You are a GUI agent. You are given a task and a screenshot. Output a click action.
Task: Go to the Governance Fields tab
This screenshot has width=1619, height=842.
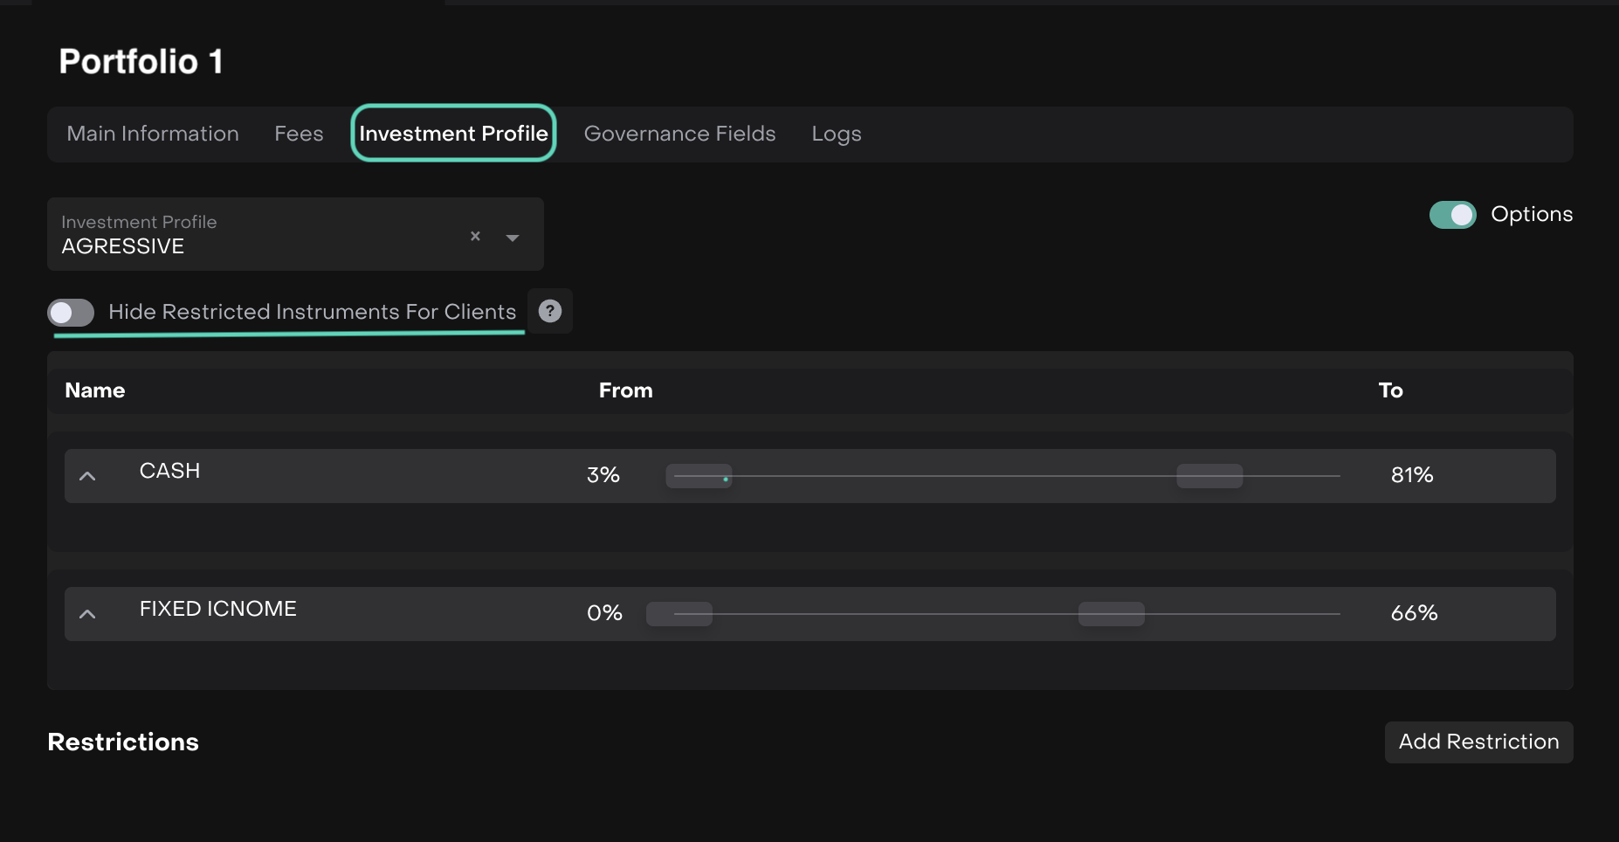[x=679, y=134]
